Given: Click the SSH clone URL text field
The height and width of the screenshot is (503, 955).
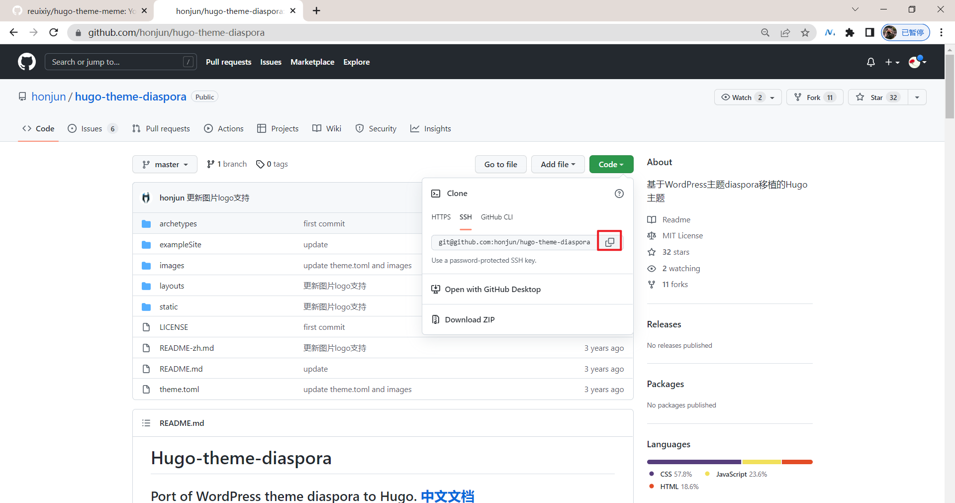Looking at the screenshot, I should pyautogui.click(x=514, y=242).
